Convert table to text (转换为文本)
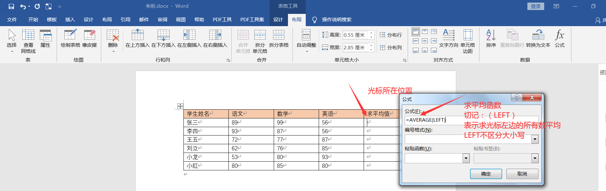The width and height of the screenshot is (606, 191). (538, 38)
